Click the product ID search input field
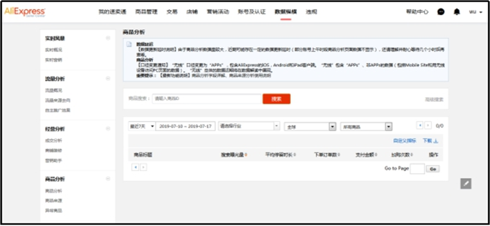 (x=207, y=99)
